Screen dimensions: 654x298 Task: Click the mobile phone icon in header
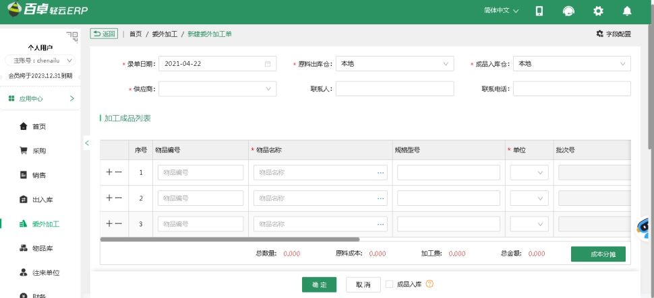[539, 11]
